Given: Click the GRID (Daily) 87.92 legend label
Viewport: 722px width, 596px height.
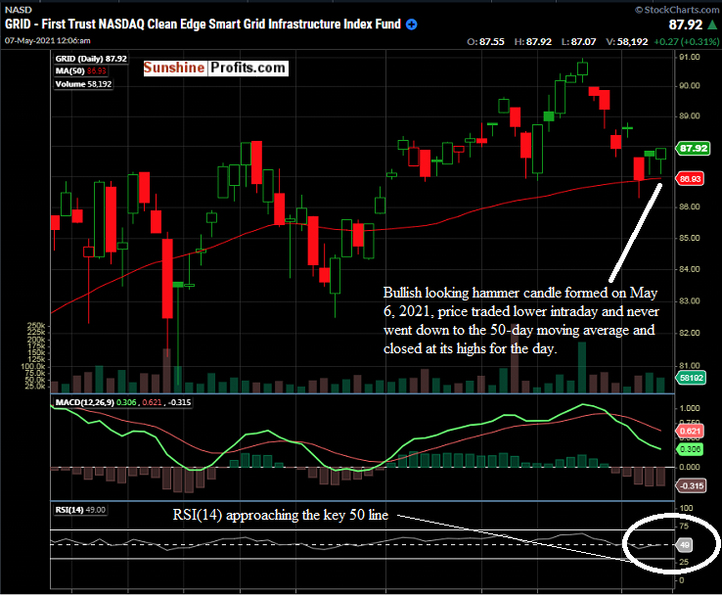Looking at the screenshot, I should (x=91, y=59).
